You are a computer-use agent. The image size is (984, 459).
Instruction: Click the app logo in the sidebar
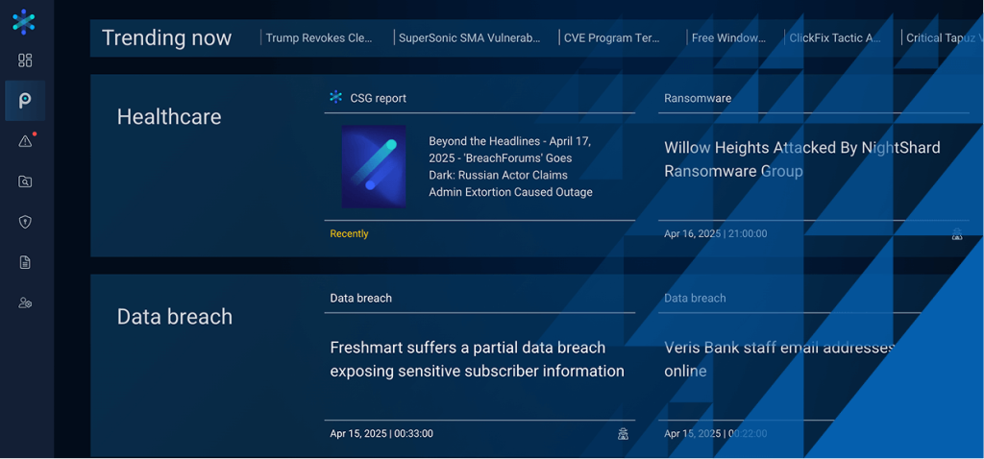[x=24, y=22]
